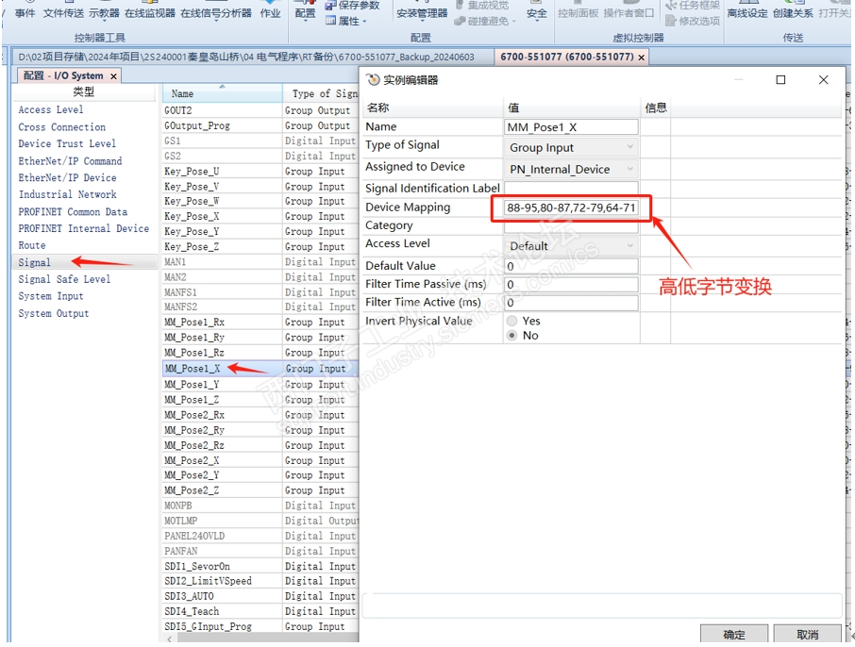Select EtherNet/IP Device type
This screenshot has width=855, height=647.
(x=67, y=177)
